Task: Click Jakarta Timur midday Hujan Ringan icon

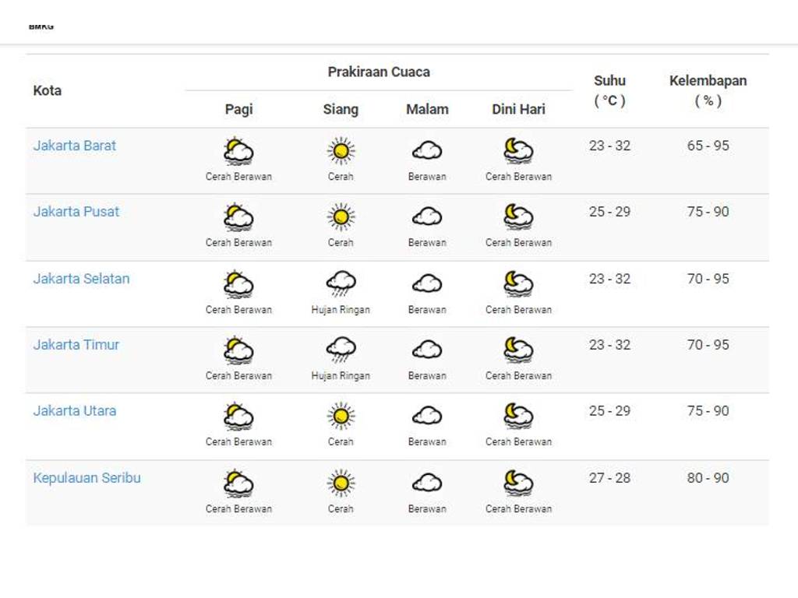Action: 341,350
